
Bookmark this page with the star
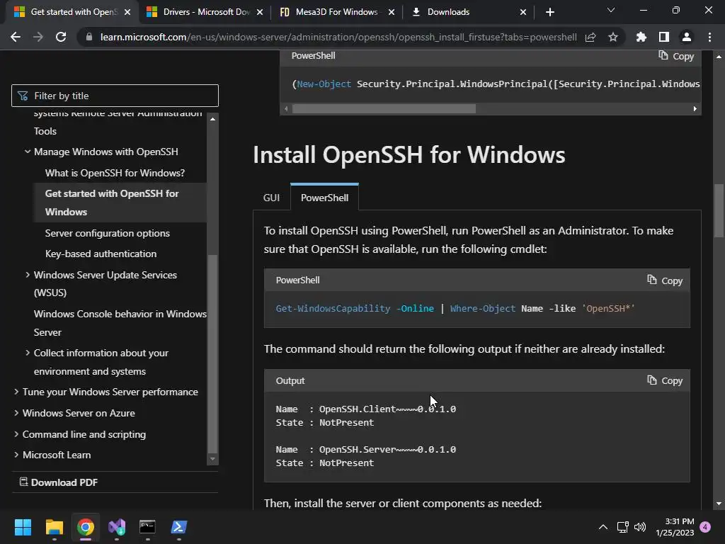pos(613,37)
